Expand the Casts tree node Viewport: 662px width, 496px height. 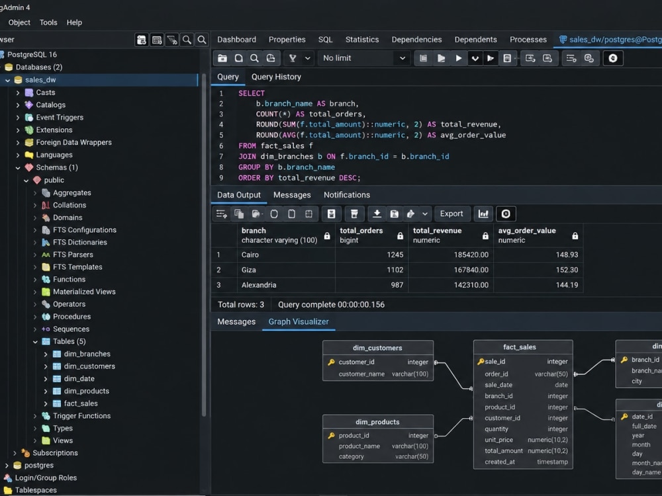click(x=18, y=93)
